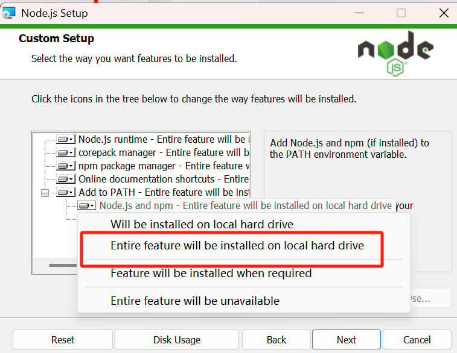Proceed with the Next button
Viewport: 457px width, 353px height.
click(347, 339)
